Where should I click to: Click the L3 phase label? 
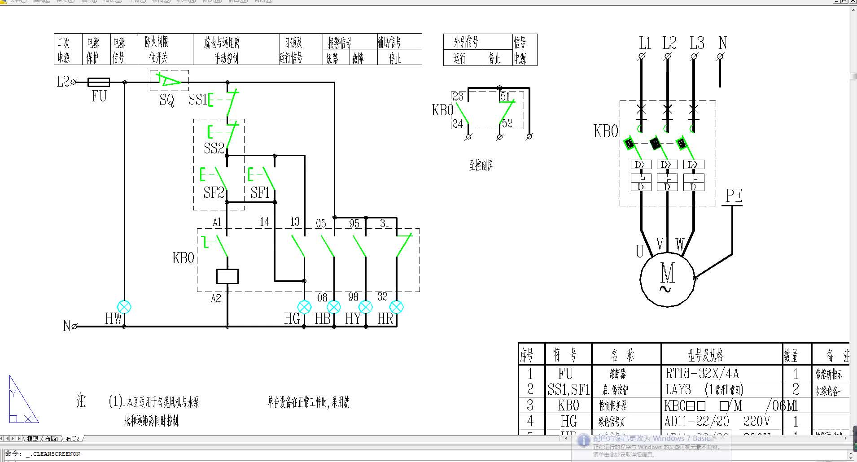tap(697, 43)
